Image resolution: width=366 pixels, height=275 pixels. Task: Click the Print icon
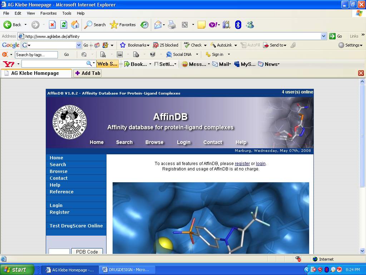(x=172, y=25)
